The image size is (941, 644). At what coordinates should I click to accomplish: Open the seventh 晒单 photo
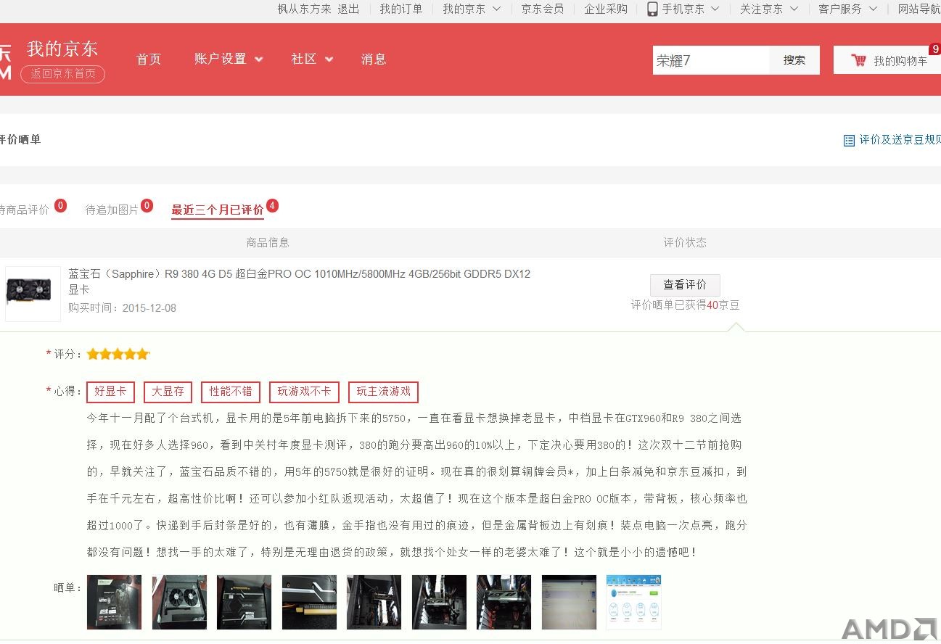click(504, 602)
